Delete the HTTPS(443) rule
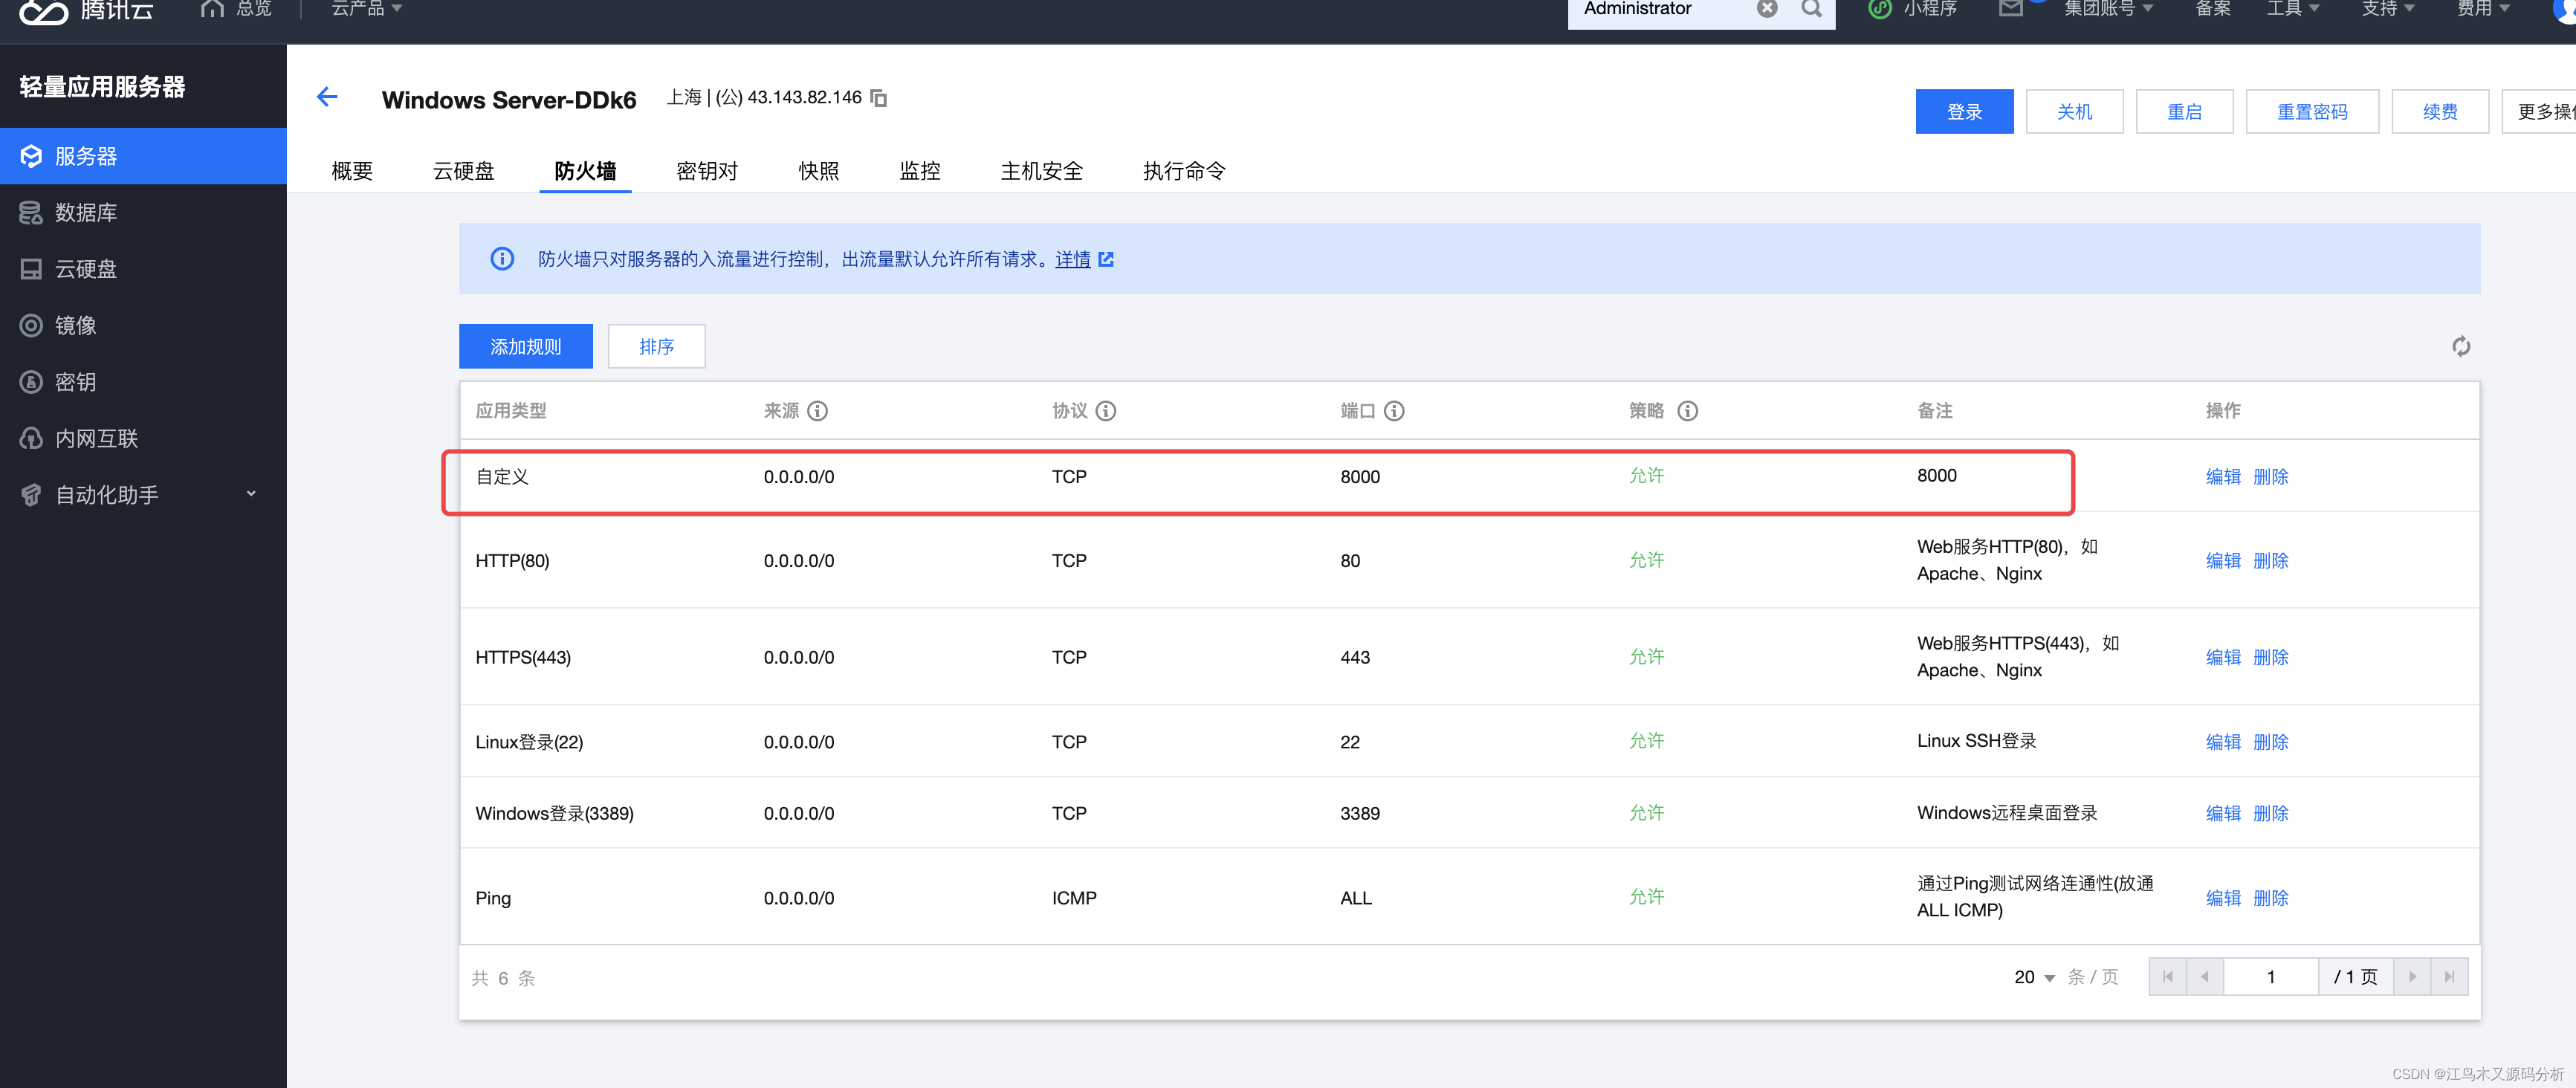This screenshot has width=2576, height=1088. point(2271,657)
